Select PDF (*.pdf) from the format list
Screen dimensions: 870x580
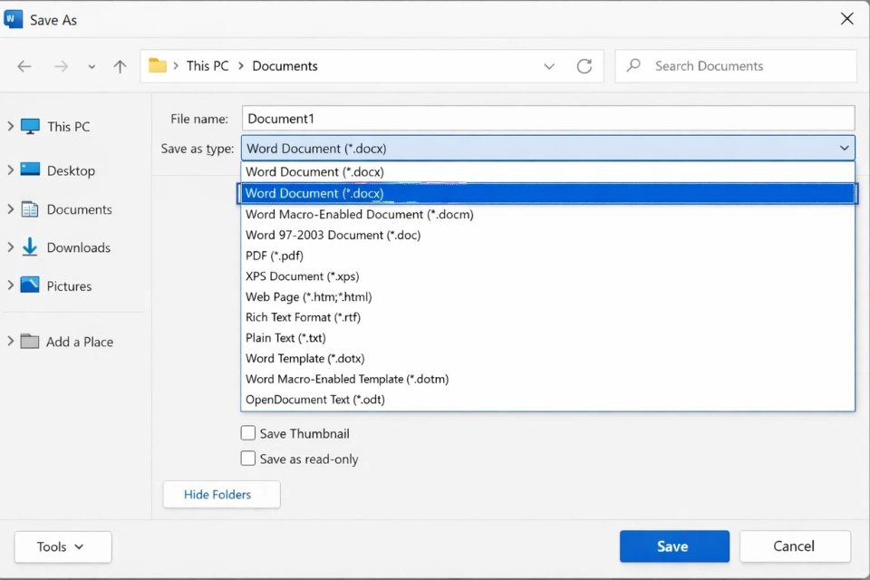[274, 256]
